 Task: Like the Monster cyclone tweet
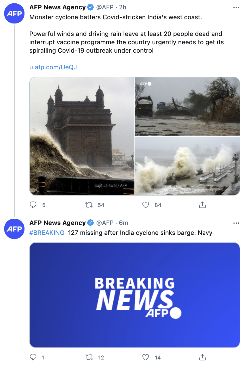point(146,205)
